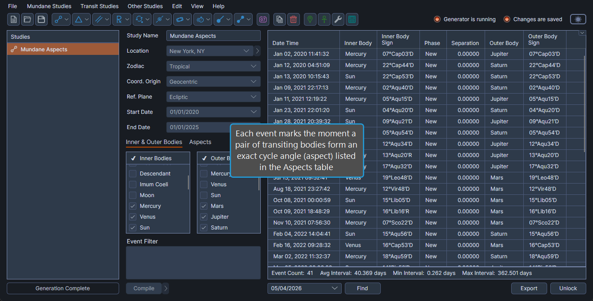Check Venus in Outer Bodies list
The height and width of the screenshot is (301, 593).
[204, 184]
